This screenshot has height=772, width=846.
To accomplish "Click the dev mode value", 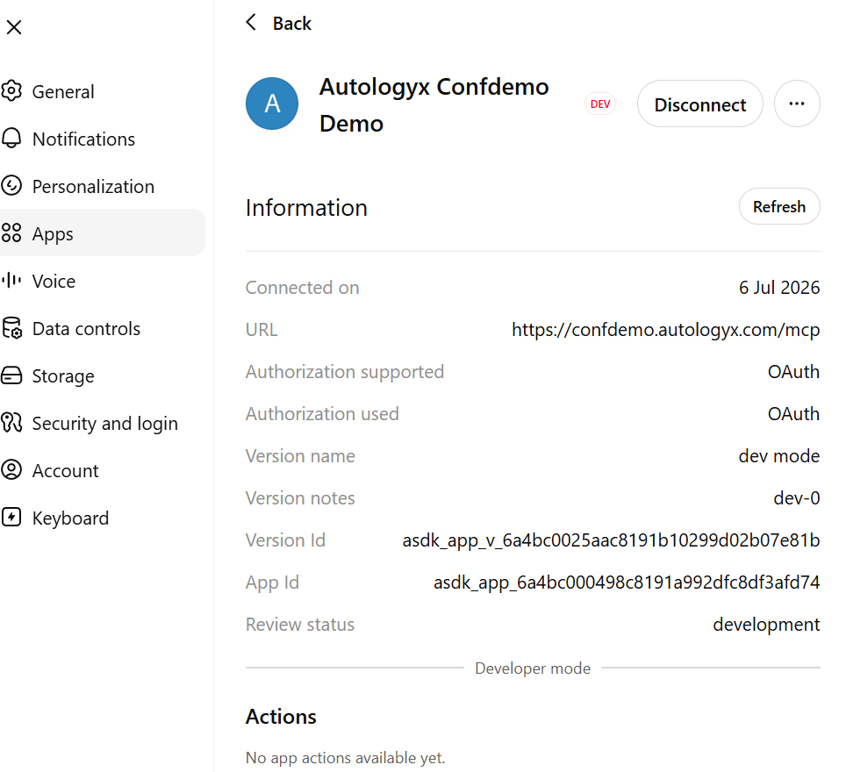I will click(x=779, y=456).
